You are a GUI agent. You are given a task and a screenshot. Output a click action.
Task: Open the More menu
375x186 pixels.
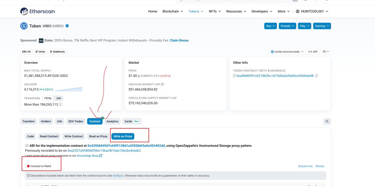283,11
